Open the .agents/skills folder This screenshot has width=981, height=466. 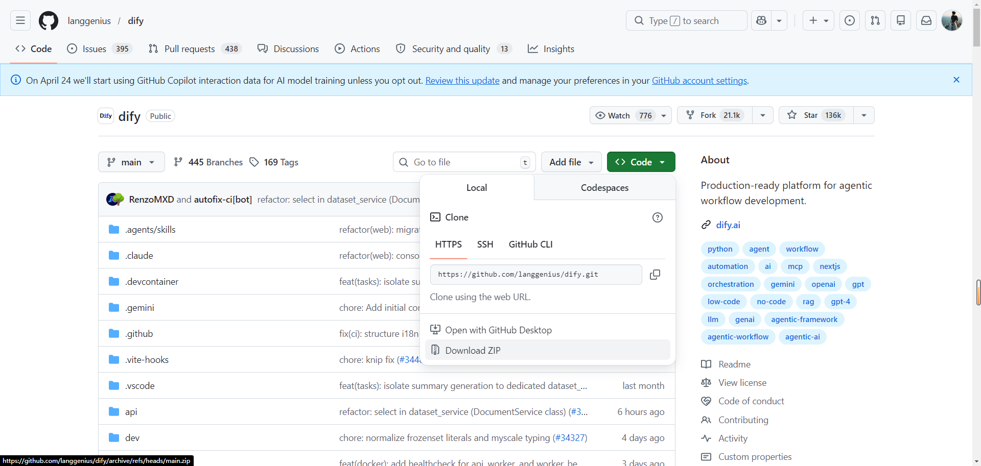tap(150, 230)
